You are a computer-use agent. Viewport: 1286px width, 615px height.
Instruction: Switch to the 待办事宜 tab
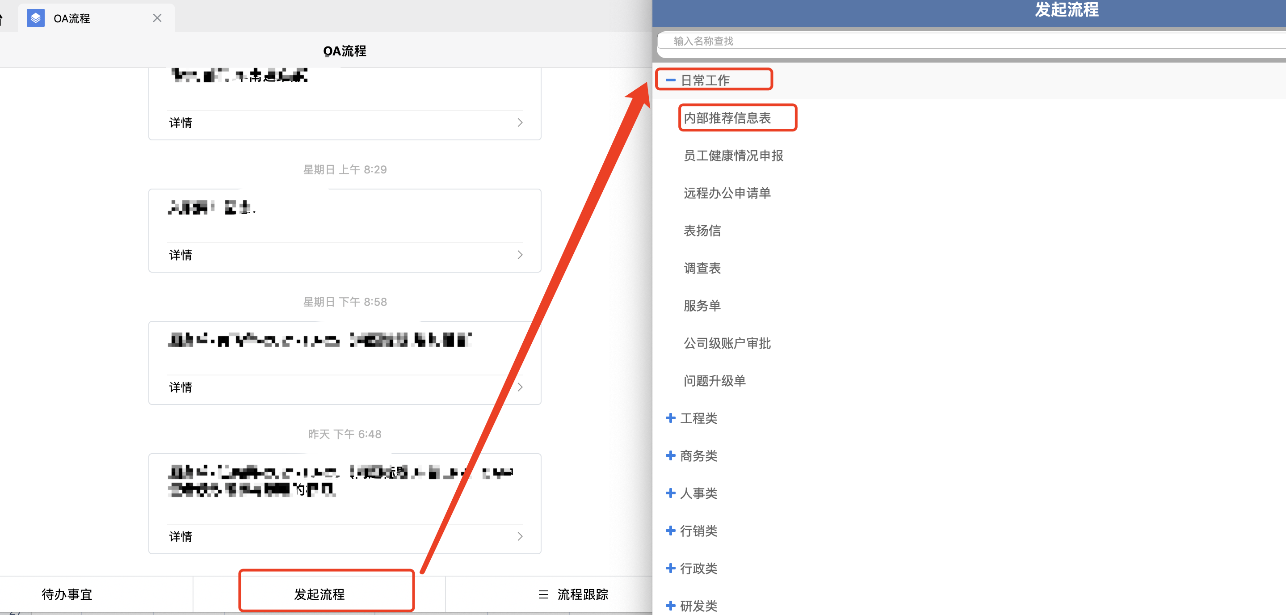(x=67, y=594)
